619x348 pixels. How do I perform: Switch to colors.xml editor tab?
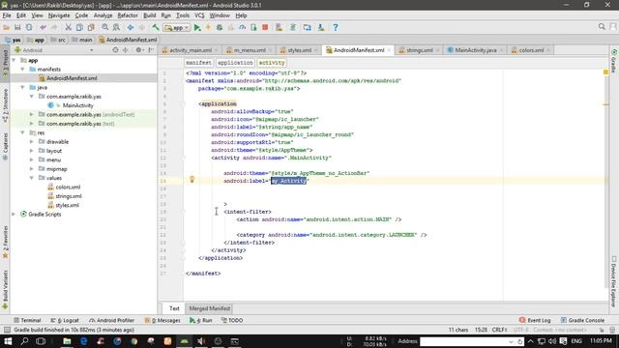point(531,50)
